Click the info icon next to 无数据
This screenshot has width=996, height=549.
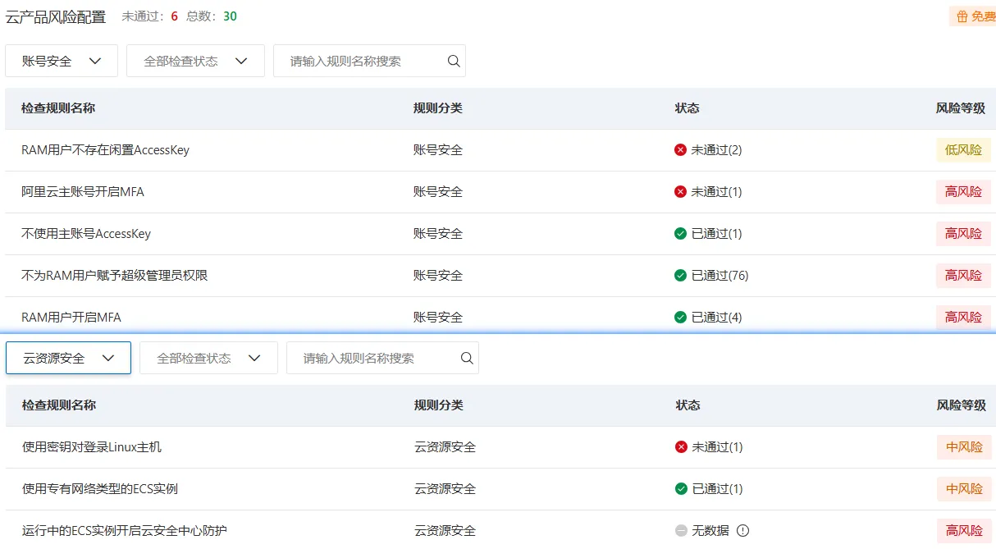point(743,531)
